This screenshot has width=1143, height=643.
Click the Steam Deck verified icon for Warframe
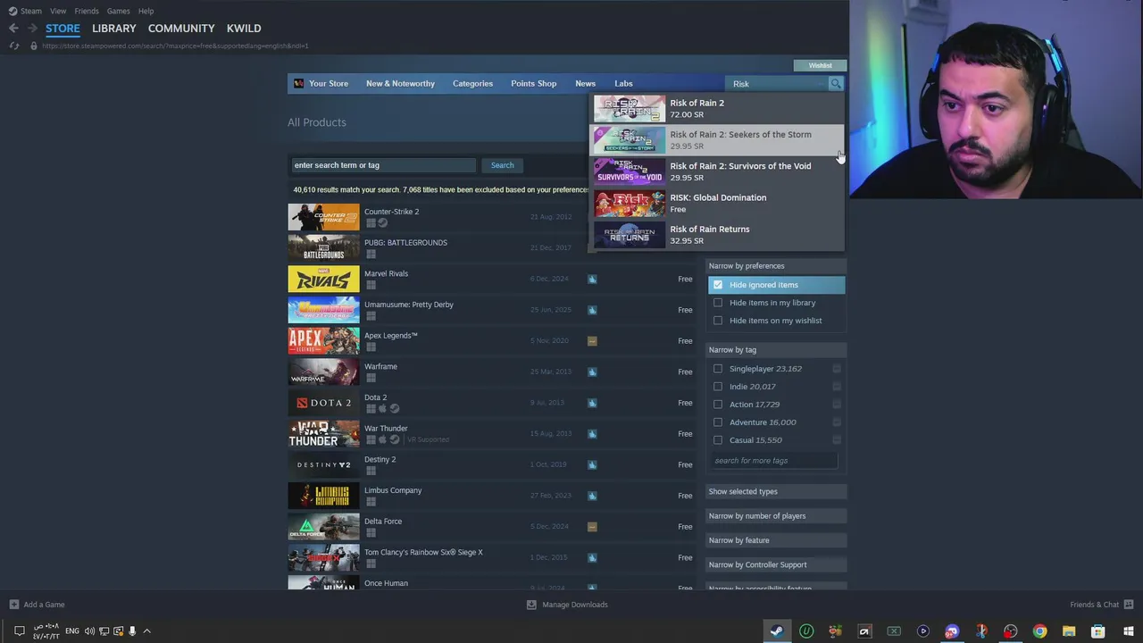[592, 372]
